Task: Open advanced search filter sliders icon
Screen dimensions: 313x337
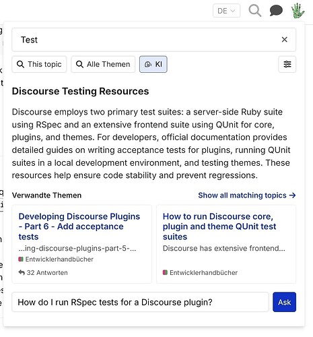Action: (x=287, y=64)
